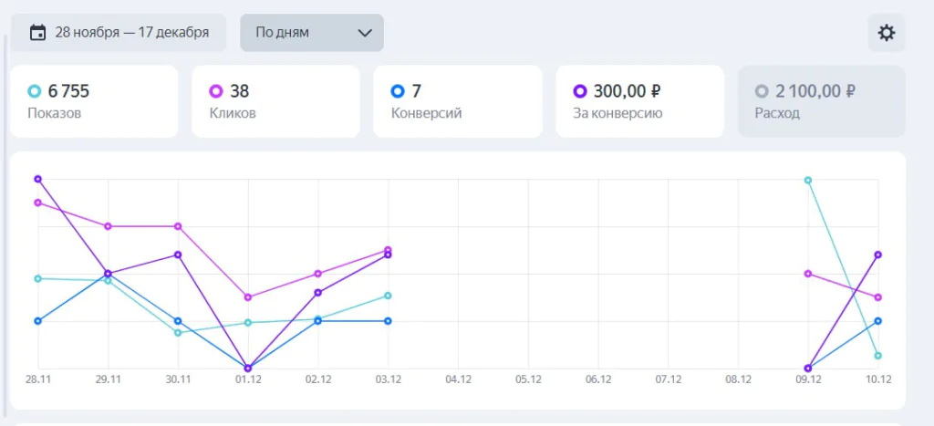
Task: Expand the По дням grouping dropdown
Action: (x=312, y=32)
